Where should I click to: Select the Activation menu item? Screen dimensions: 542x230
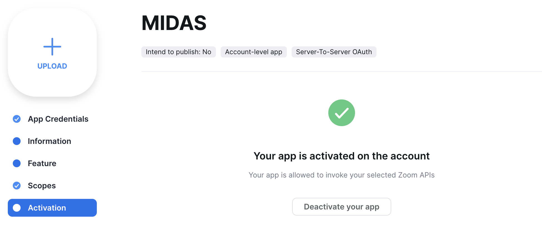coord(52,208)
